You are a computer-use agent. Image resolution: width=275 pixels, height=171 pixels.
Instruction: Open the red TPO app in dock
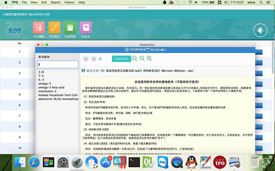point(220,162)
